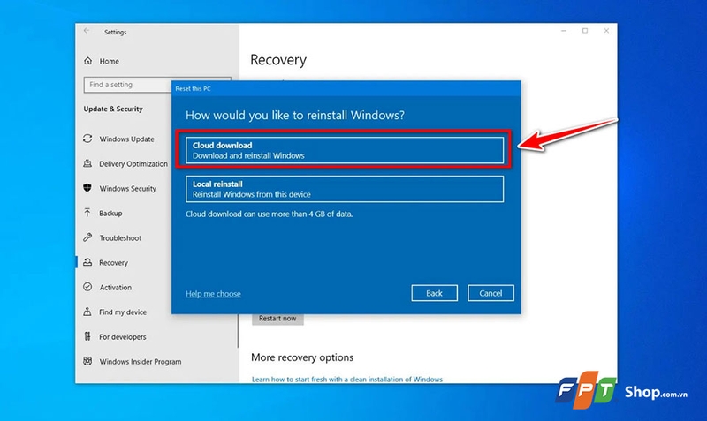Go to Delivery Optimization section

click(x=133, y=164)
